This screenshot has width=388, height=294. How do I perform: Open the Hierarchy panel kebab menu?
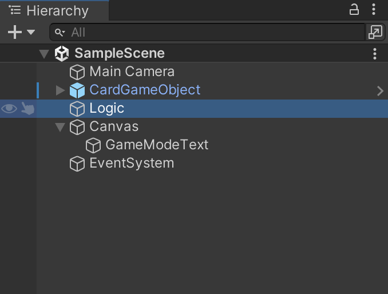pyautogui.click(x=374, y=10)
